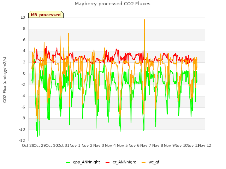The height and width of the screenshot is (169, 226).
Task: Toggle the wc_gf legend entry
Action: pyautogui.click(x=150, y=162)
